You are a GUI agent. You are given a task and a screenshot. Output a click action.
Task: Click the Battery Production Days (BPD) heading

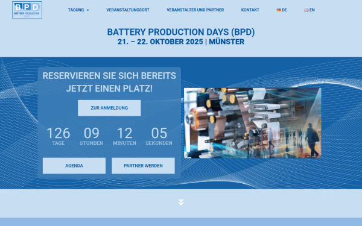[x=181, y=32]
